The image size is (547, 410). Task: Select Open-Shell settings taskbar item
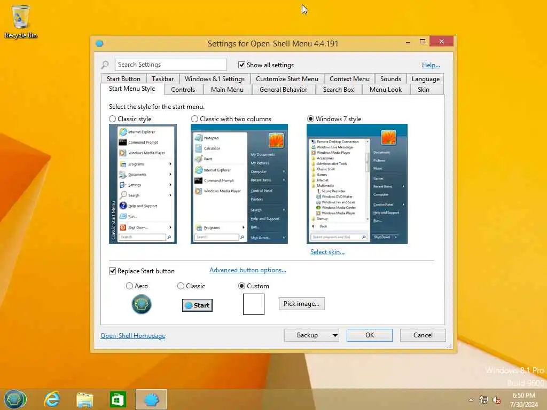click(x=151, y=399)
